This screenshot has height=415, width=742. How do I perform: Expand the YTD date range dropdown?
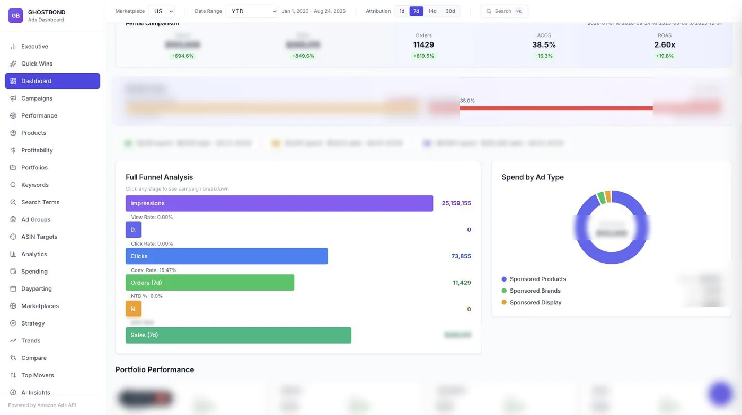(252, 11)
